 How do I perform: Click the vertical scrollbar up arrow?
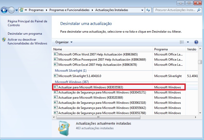tap(200, 49)
